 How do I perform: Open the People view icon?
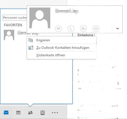[x=30, y=113]
